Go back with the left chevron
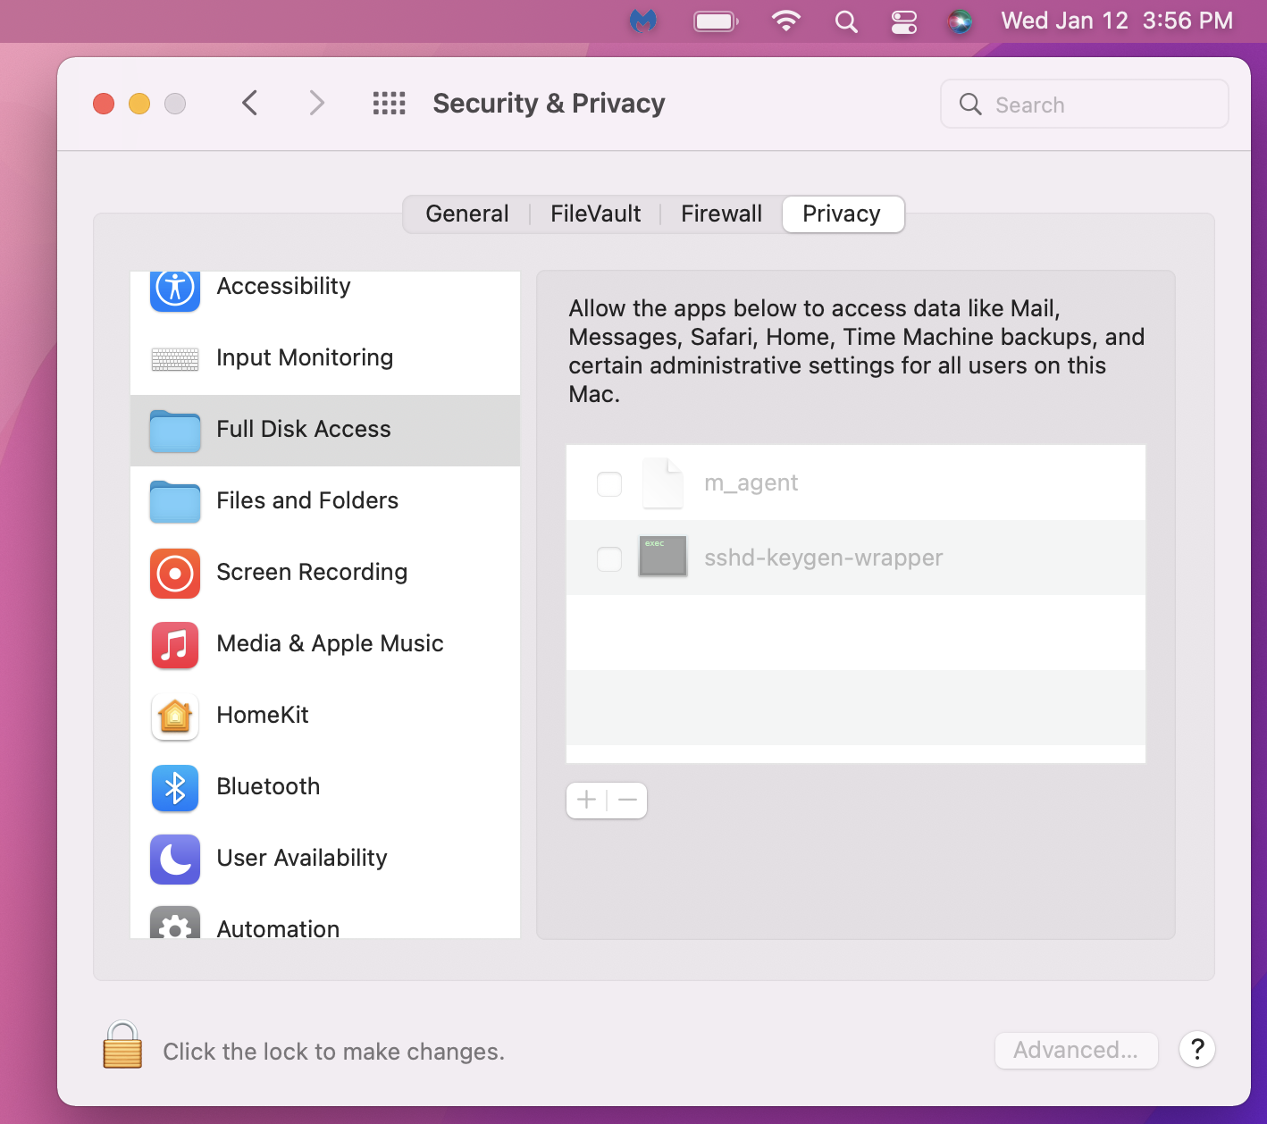Image resolution: width=1267 pixels, height=1124 pixels. click(250, 104)
